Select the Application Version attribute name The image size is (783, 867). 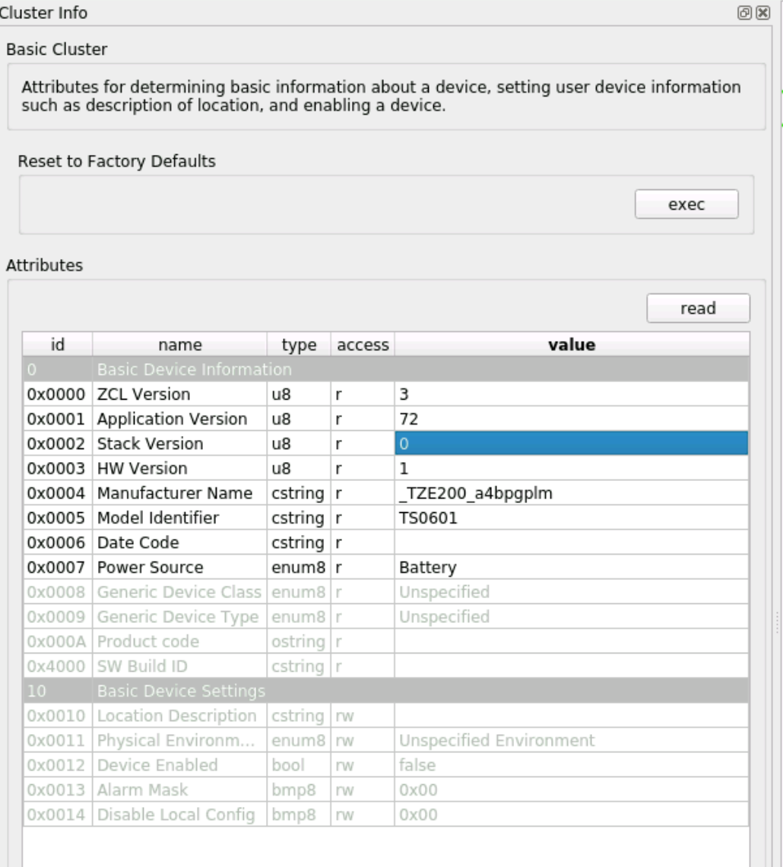point(172,419)
